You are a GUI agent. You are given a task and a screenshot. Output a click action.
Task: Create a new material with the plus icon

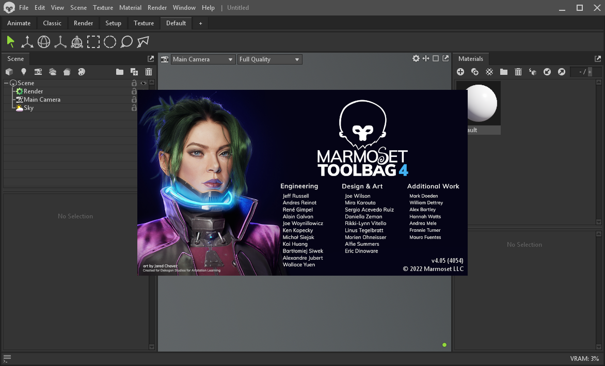click(460, 72)
